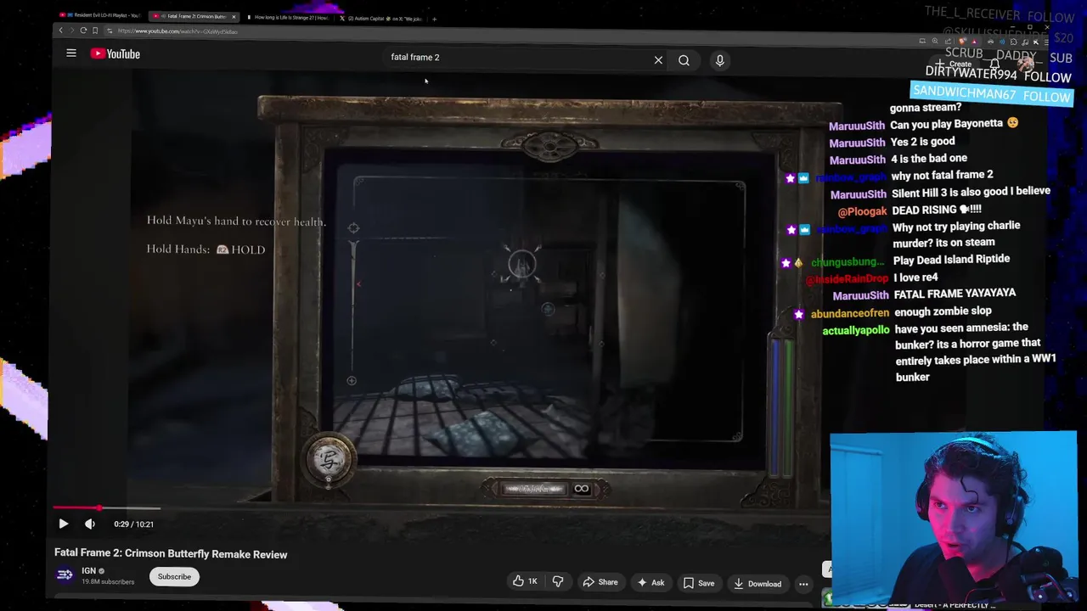Open the browser main hamburger menu
The height and width of the screenshot is (611, 1087).
click(x=1046, y=42)
